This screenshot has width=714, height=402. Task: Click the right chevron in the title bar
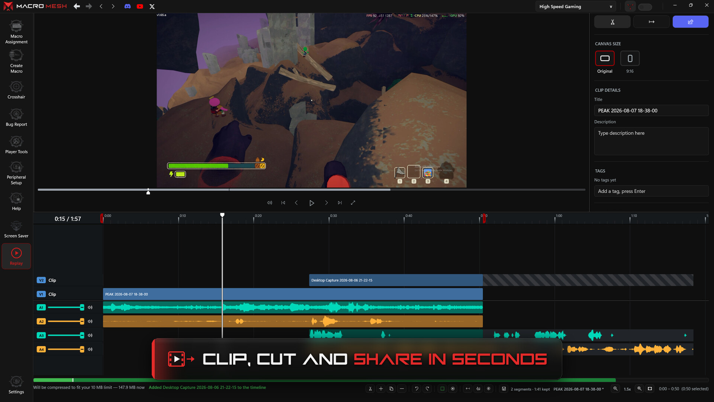(x=113, y=6)
